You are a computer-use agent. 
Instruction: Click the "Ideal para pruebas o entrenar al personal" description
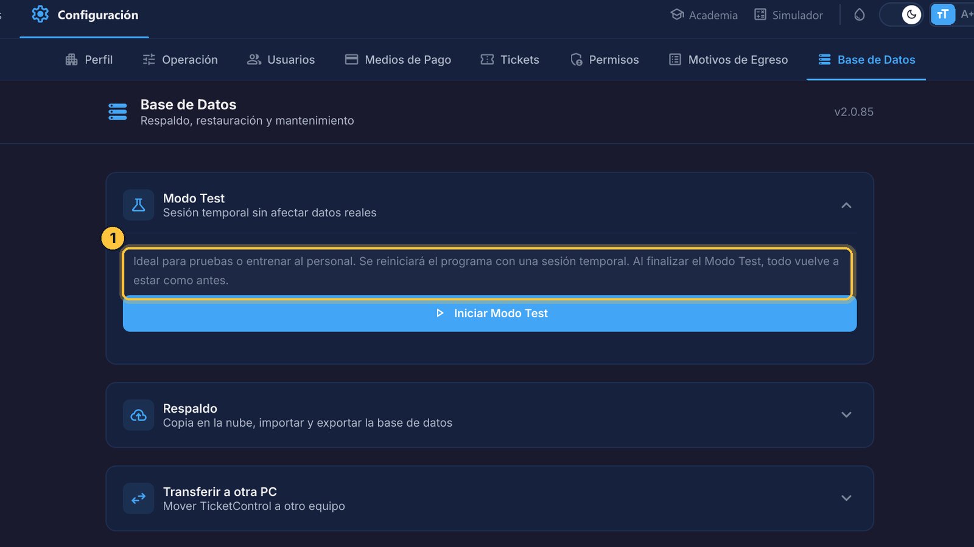[245, 261]
